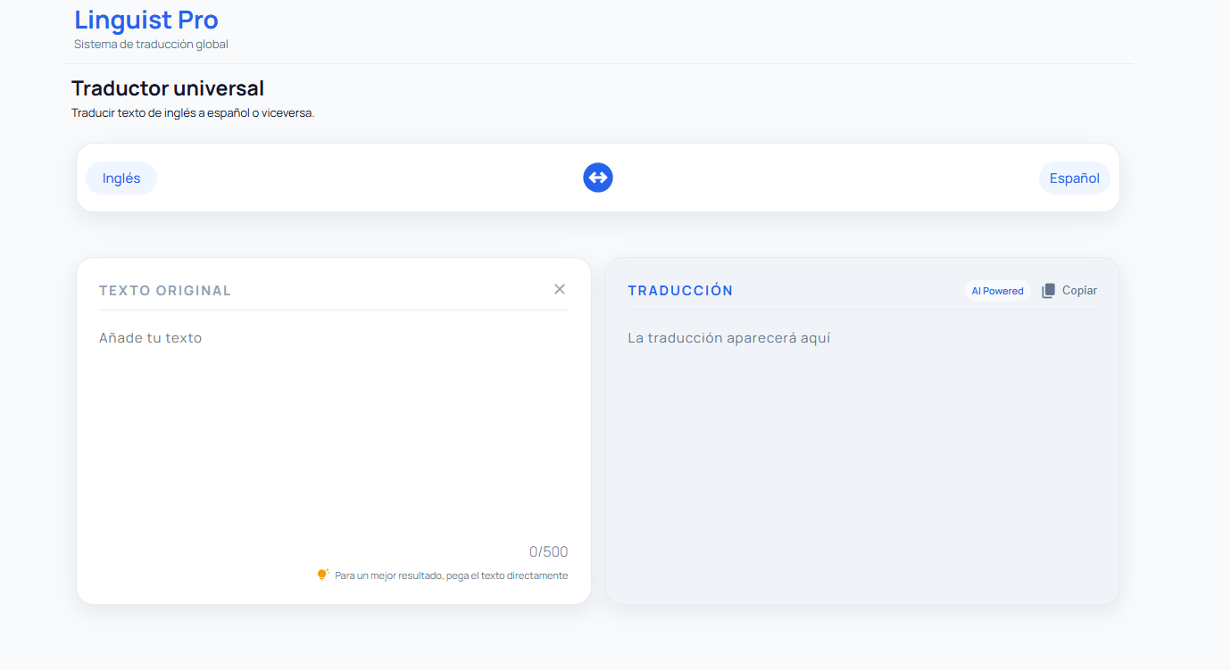Viewport: 1231px width, 670px height.
Task: Click the AI Powered badge
Action: (997, 291)
